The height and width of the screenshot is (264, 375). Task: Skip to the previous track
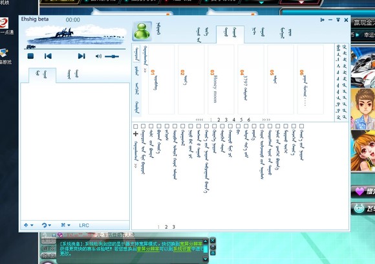[x=48, y=56]
